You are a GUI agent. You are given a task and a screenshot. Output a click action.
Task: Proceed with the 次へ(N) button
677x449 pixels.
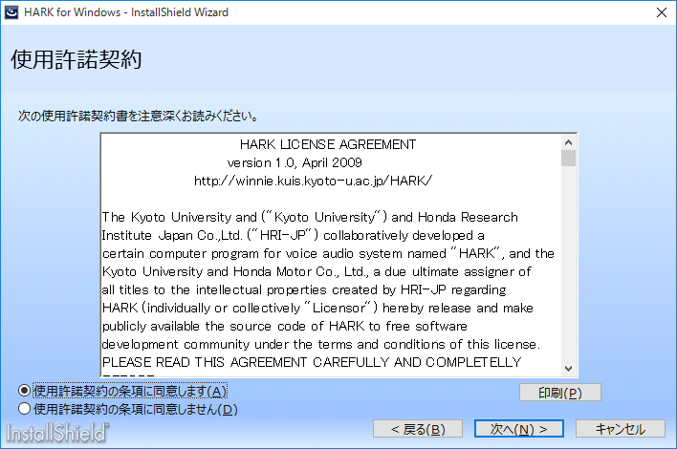pyautogui.click(x=519, y=429)
